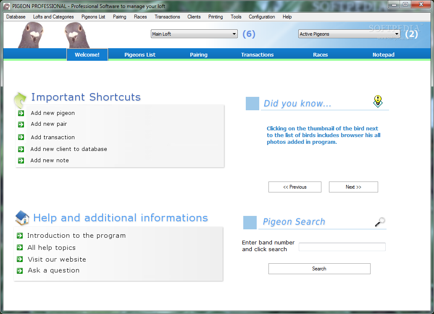Switch to the blue Pairing tab

pyautogui.click(x=199, y=54)
